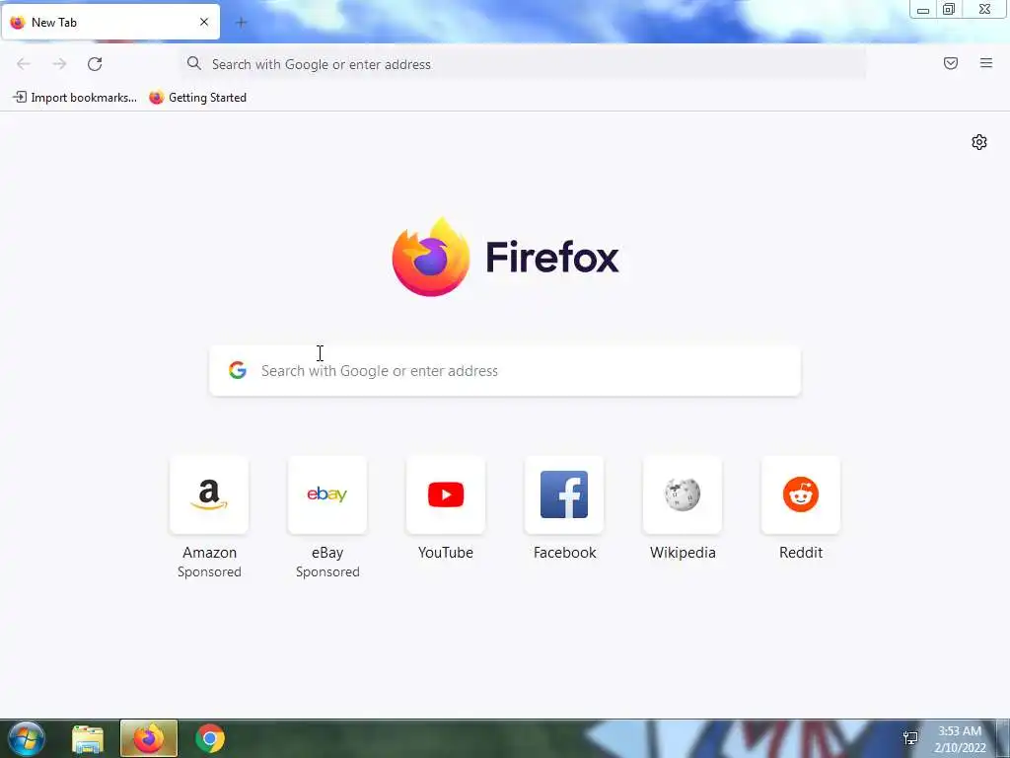Personalize new tab with gear icon

[979, 142]
